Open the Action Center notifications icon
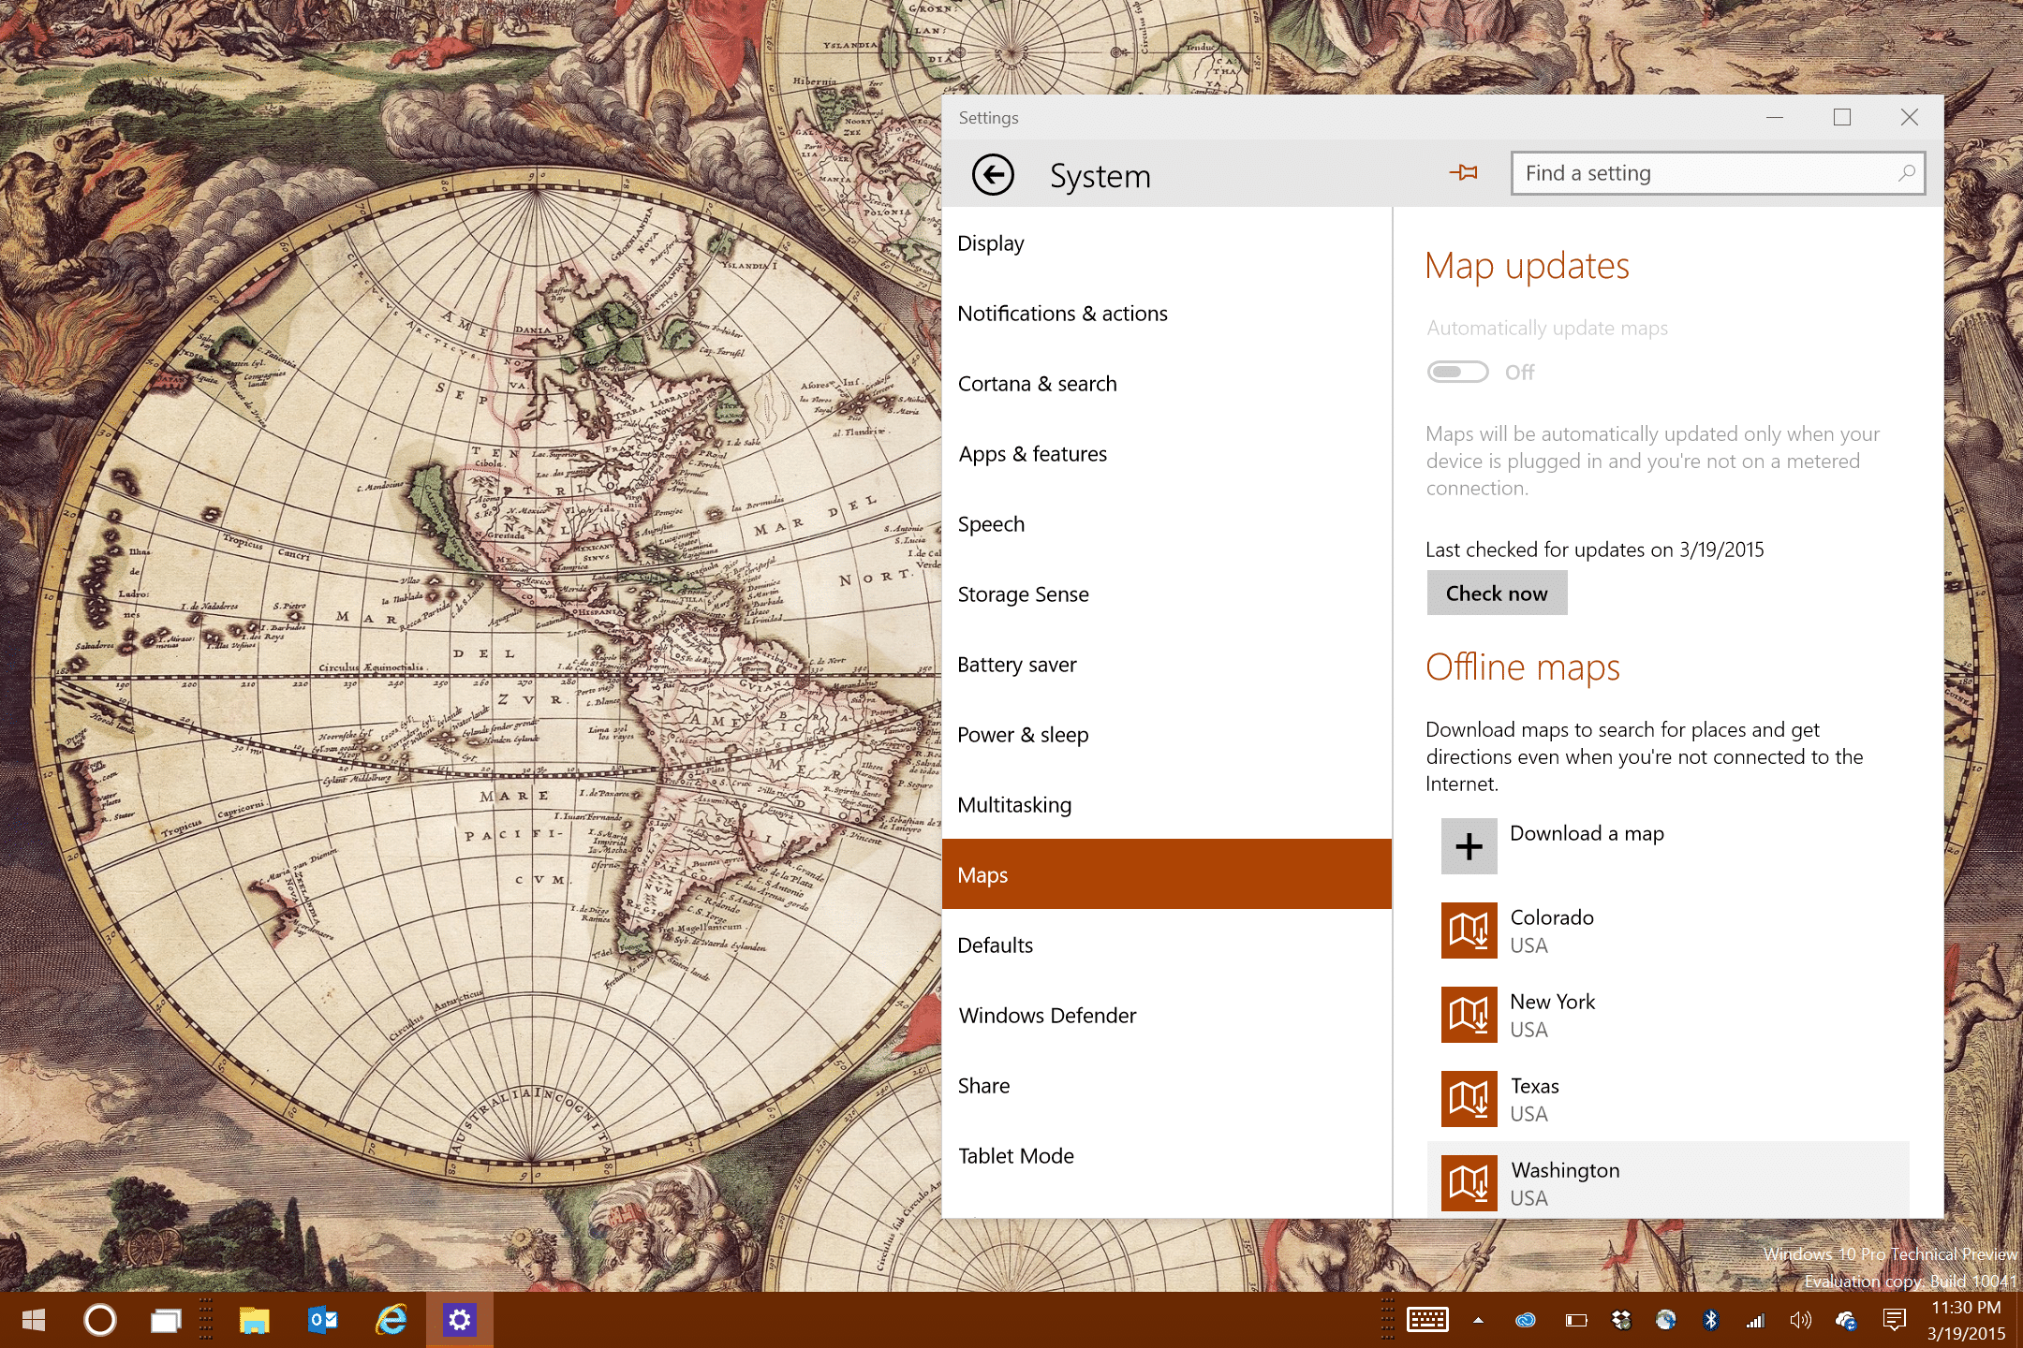The width and height of the screenshot is (2023, 1348). pos(1894,1320)
